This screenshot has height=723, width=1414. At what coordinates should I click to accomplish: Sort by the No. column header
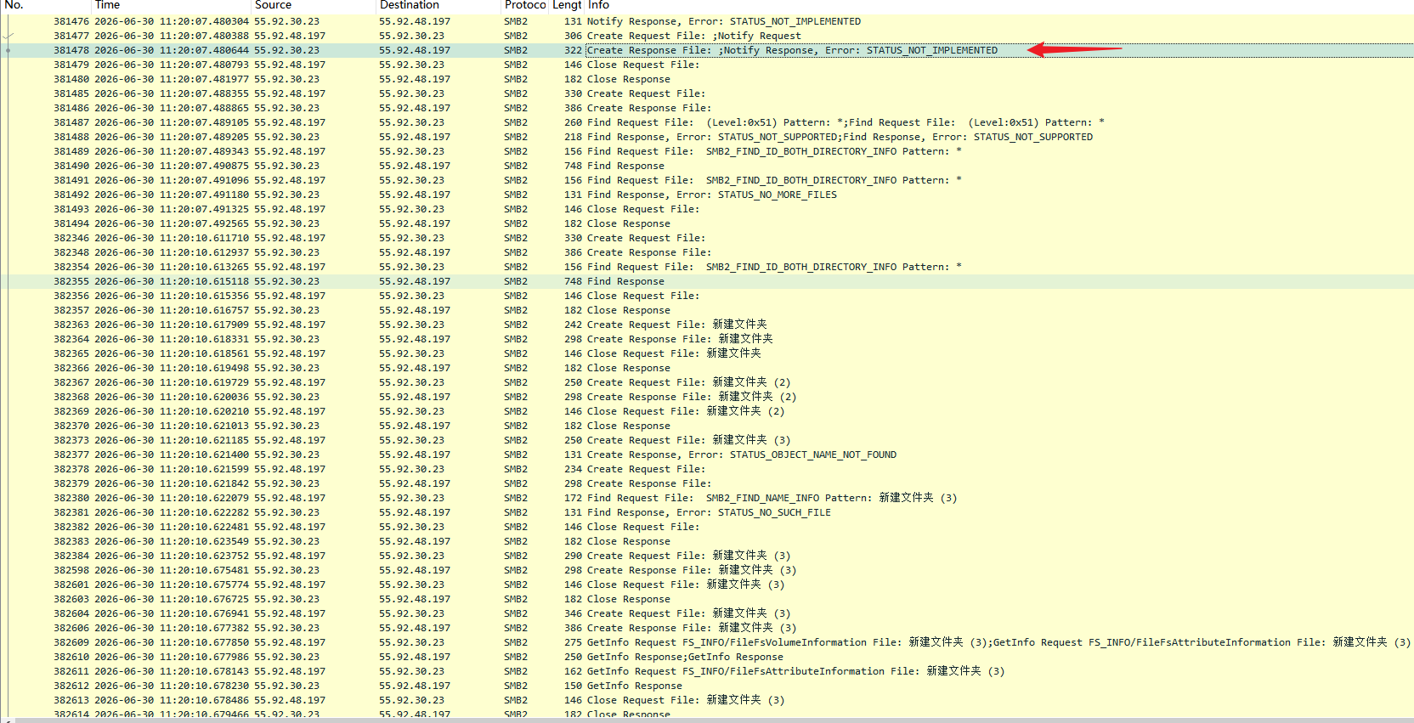[x=45, y=5]
